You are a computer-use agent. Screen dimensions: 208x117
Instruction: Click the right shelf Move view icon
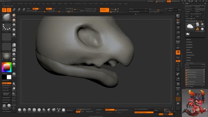click(178, 74)
